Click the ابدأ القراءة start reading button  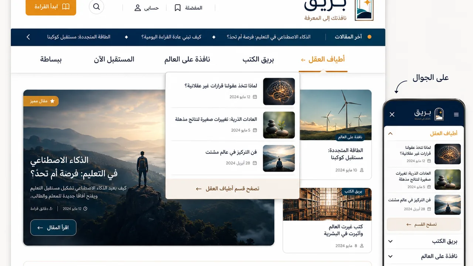pyautogui.click(x=51, y=7)
